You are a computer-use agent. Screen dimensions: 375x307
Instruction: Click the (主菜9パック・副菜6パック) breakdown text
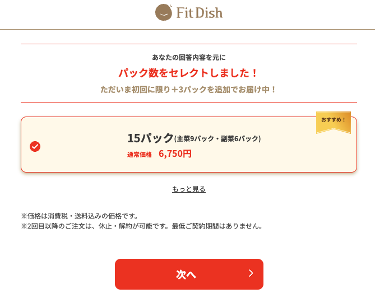coord(217,139)
